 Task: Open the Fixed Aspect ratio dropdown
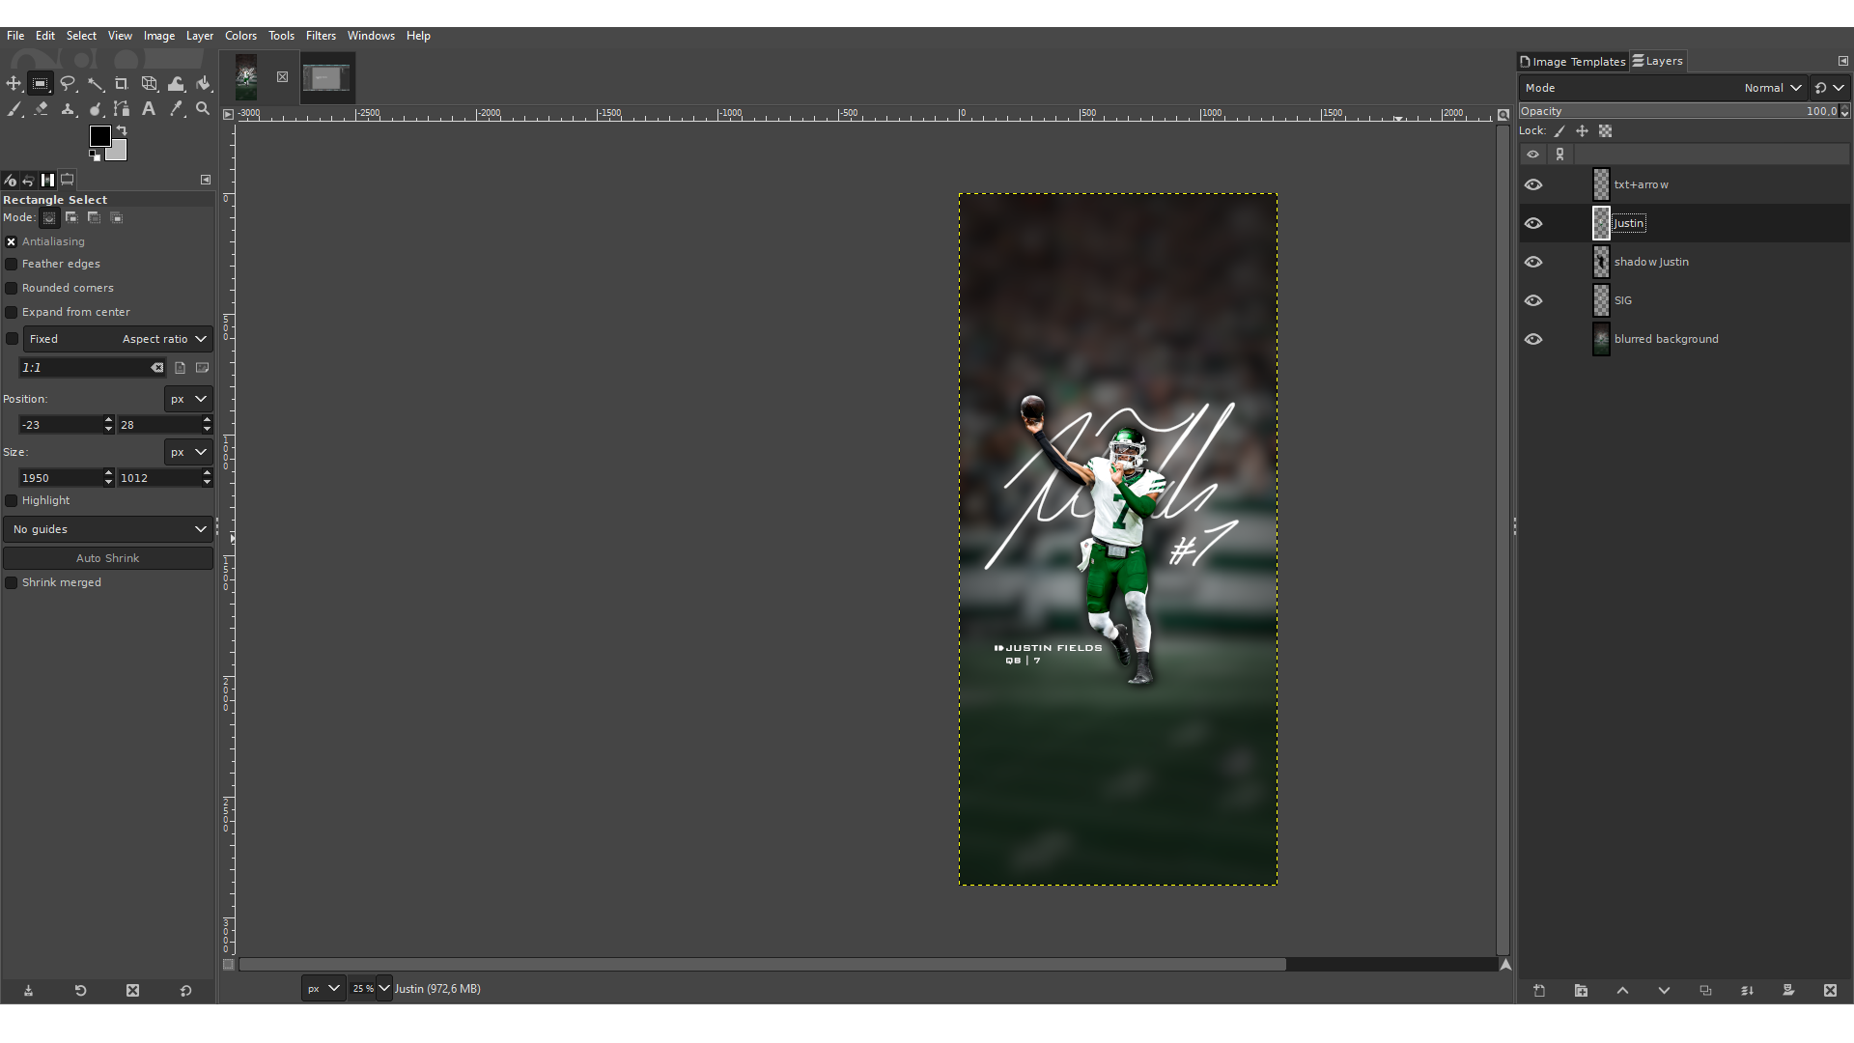(x=118, y=339)
